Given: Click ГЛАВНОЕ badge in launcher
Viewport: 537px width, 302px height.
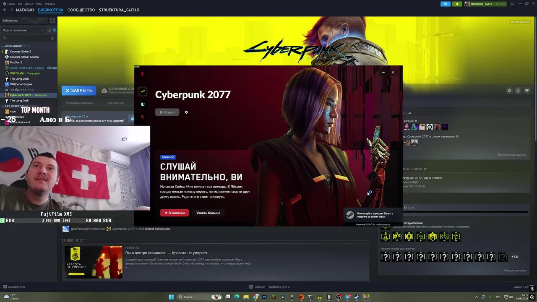Looking at the screenshot, I should 168,157.
